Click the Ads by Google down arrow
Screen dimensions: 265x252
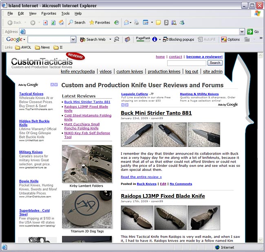click(56, 85)
